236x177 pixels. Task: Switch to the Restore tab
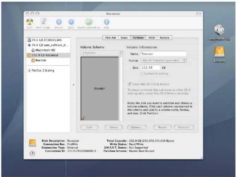(164, 38)
